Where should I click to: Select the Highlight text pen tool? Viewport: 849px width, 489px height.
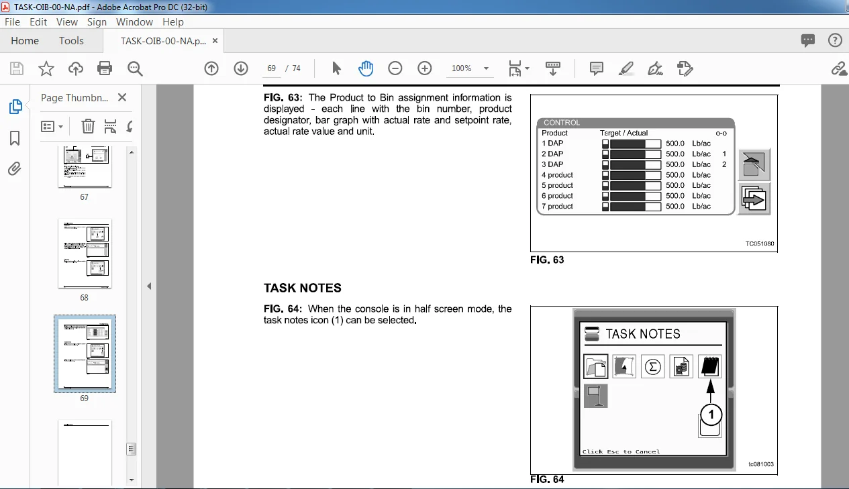[626, 68]
